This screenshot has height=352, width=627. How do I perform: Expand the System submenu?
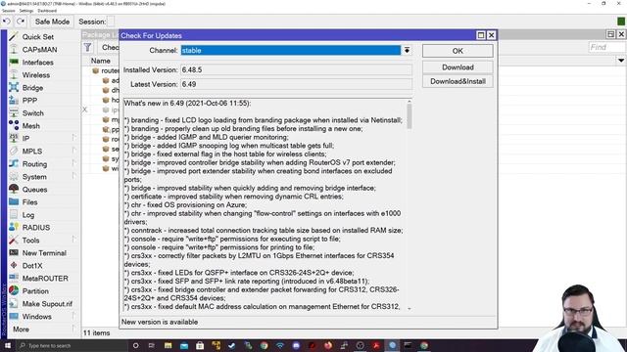point(74,176)
